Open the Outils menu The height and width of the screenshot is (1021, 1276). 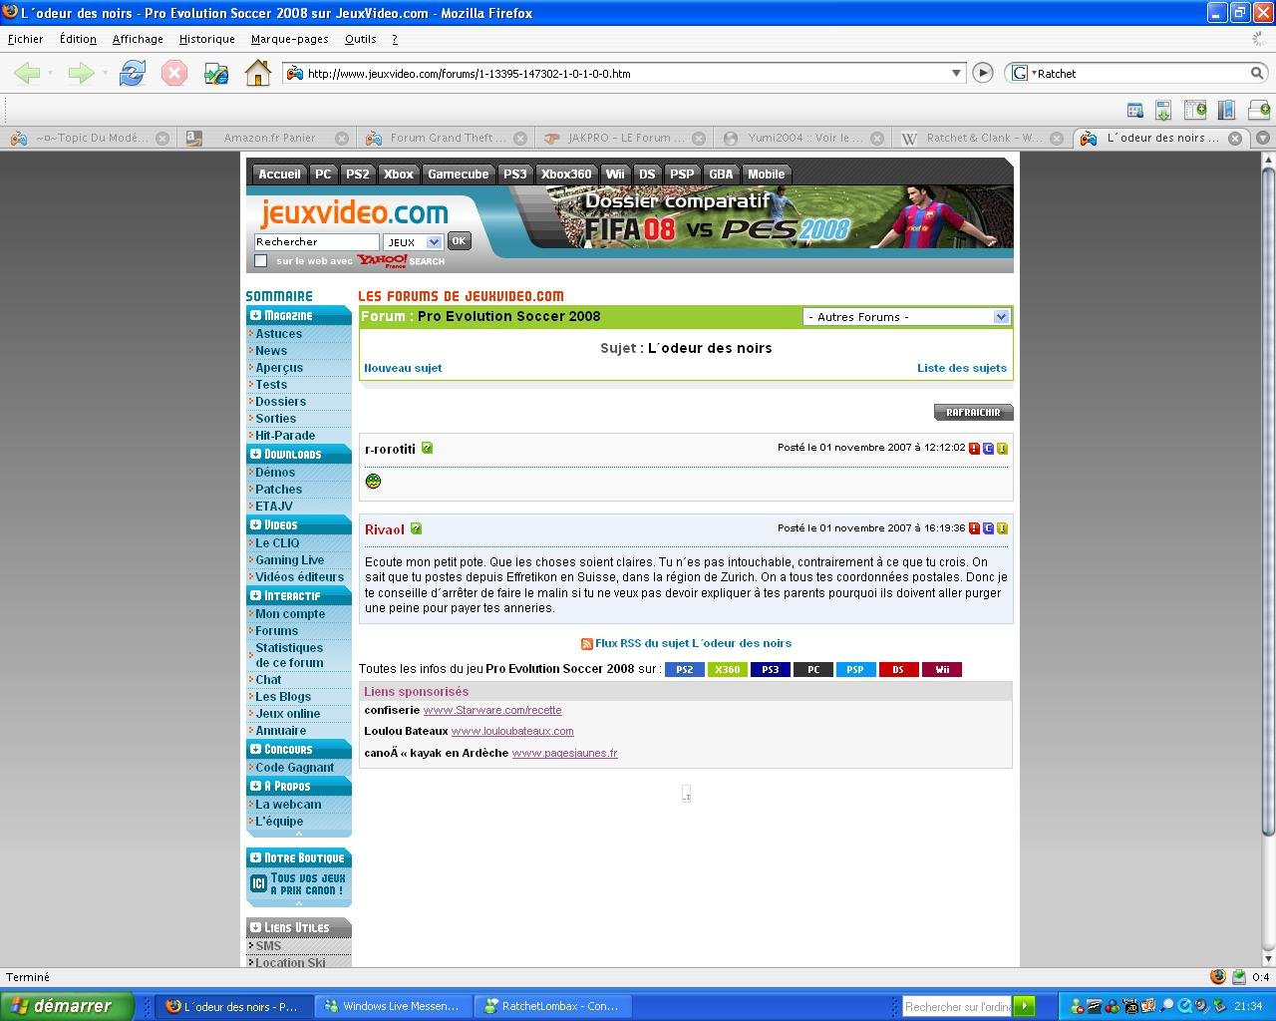click(361, 39)
